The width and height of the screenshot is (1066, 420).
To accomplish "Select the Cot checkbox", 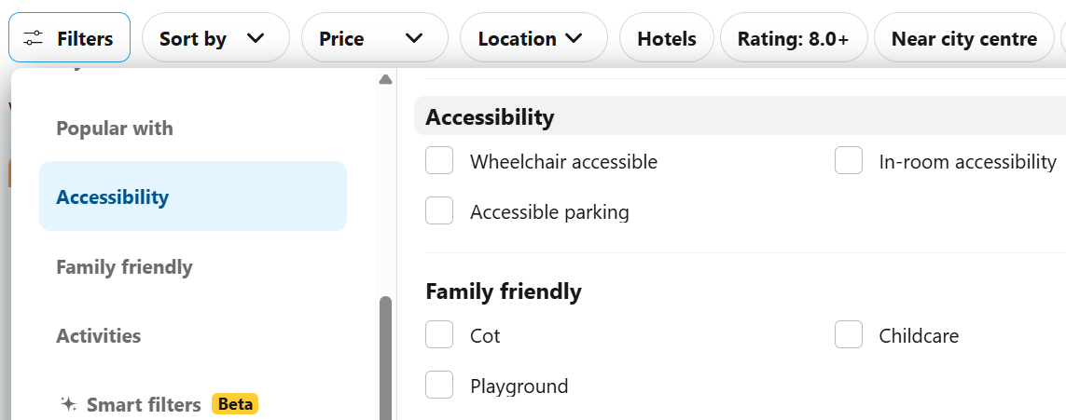I will (439, 335).
